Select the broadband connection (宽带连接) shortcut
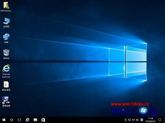Image resolution: width=165 pixels, height=123 pixels. click(x=6, y=102)
